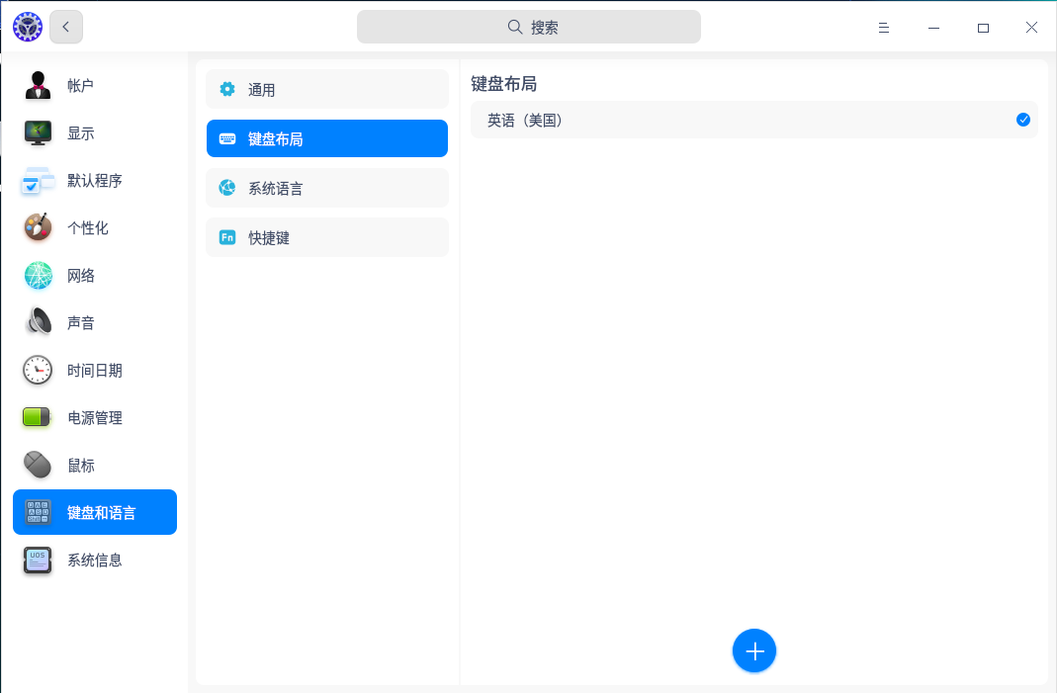The height and width of the screenshot is (693, 1057).
Task: Open the 帐户 (Accounts) settings icon
Action: click(x=38, y=86)
